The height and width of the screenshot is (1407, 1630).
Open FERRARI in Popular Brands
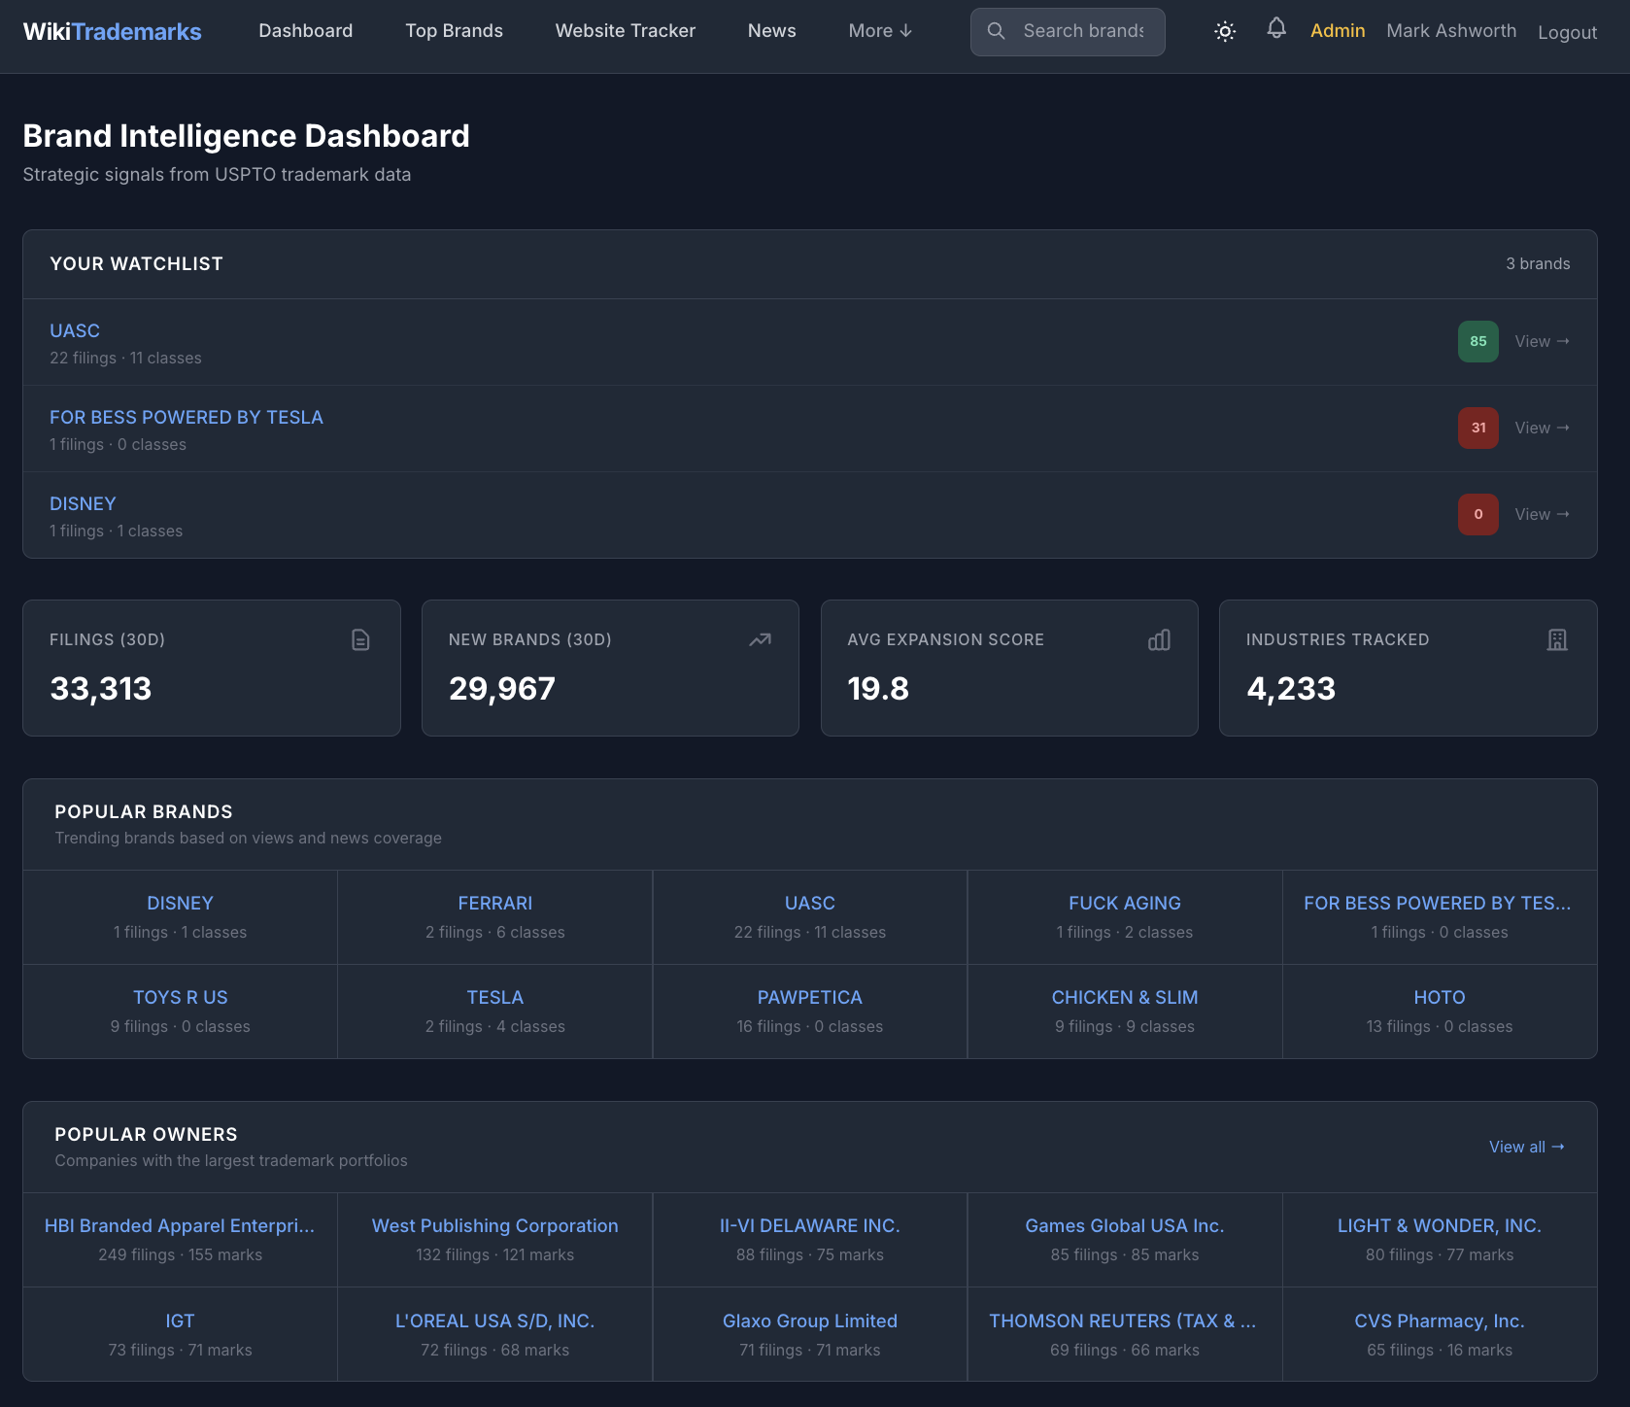tap(494, 903)
